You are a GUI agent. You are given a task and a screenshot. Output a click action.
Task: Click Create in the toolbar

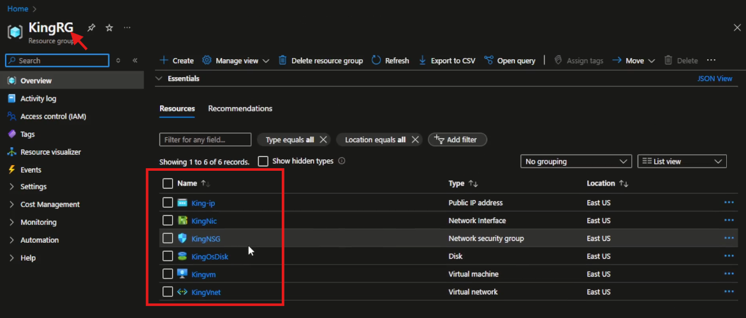click(x=177, y=61)
